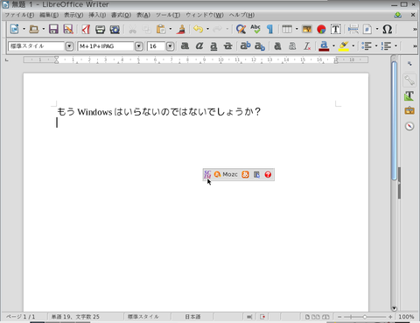
Task: Open ツール(T) menu
Action: tap(168, 15)
